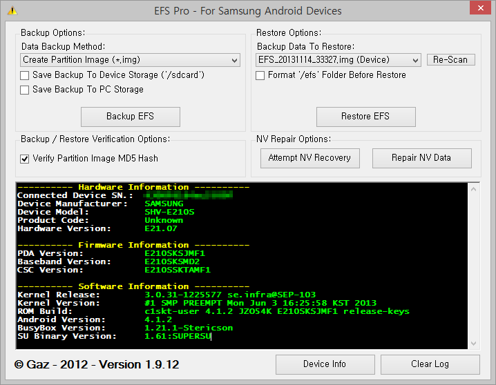This screenshot has width=496, height=385.
Task: Expand the Backup Data To Restore dropdown
Action: [338, 60]
